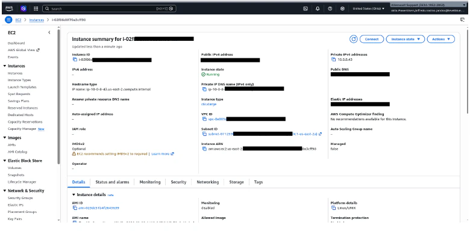Collapse the Elastic Block Store section
This screenshot has height=240, width=470.
coord(5,161)
